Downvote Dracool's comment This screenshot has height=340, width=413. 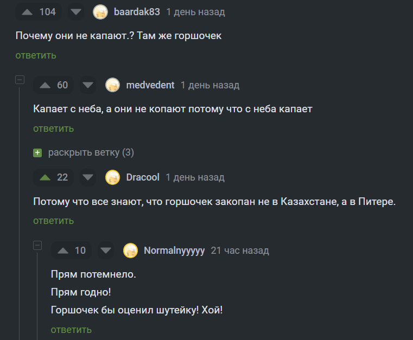tap(88, 177)
